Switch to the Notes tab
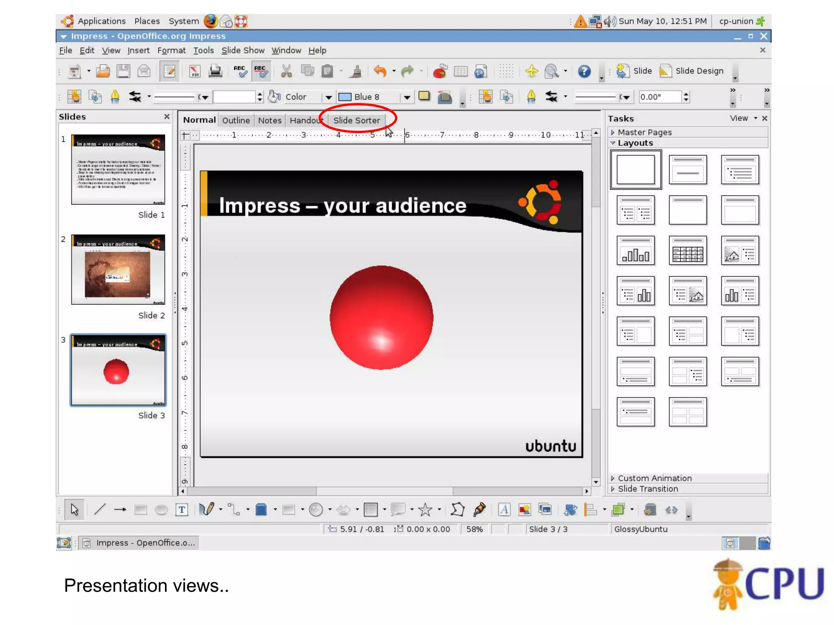 (x=270, y=120)
